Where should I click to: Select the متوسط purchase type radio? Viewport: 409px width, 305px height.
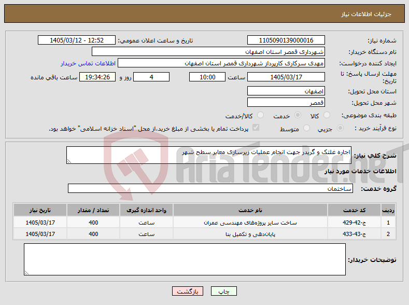[x=307, y=128]
